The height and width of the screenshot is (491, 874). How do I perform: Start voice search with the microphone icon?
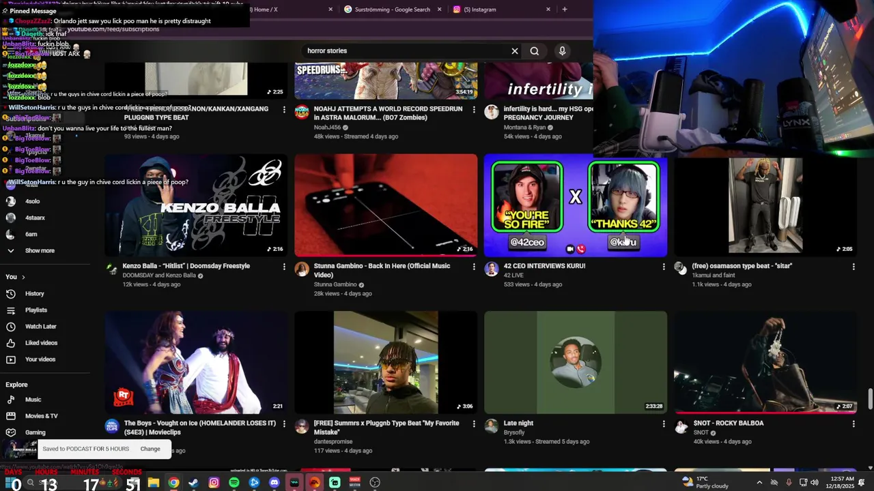click(x=562, y=51)
